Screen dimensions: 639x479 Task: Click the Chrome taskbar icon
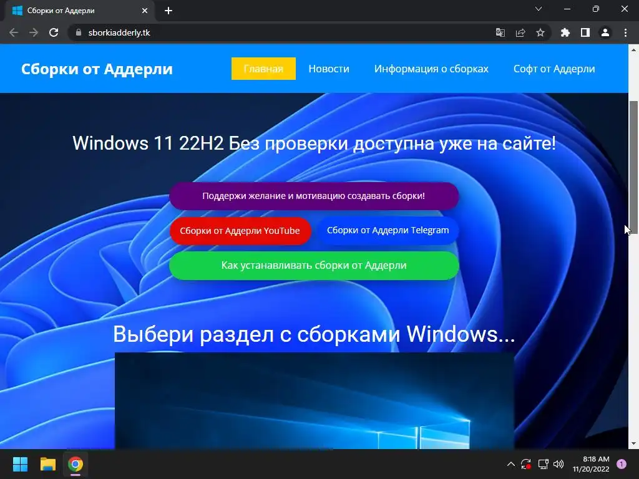[x=76, y=464]
